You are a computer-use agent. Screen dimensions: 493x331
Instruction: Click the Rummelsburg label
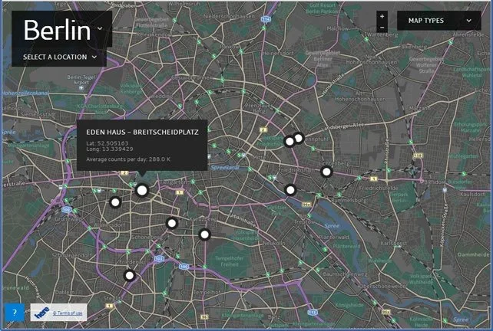point(349,200)
